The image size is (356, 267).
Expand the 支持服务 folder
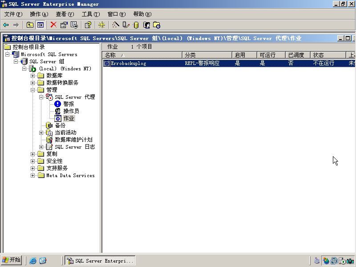[32, 168]
